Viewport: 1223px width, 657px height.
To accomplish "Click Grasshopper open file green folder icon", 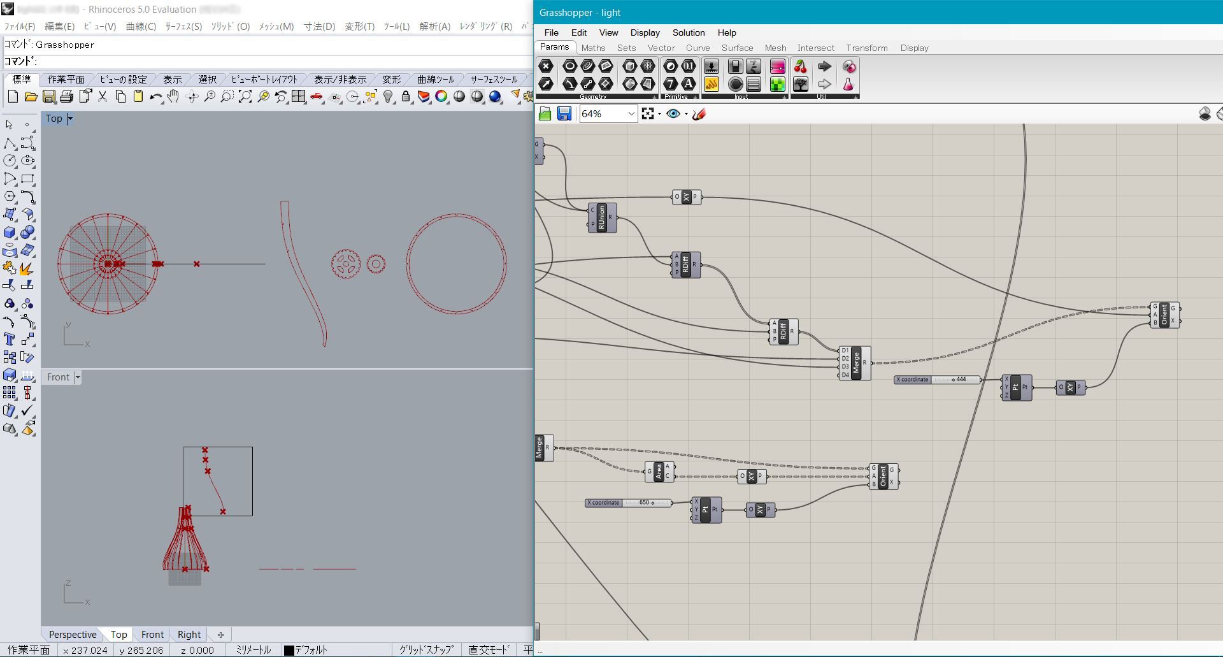I will pyautogui.click(x=545, y=113).
